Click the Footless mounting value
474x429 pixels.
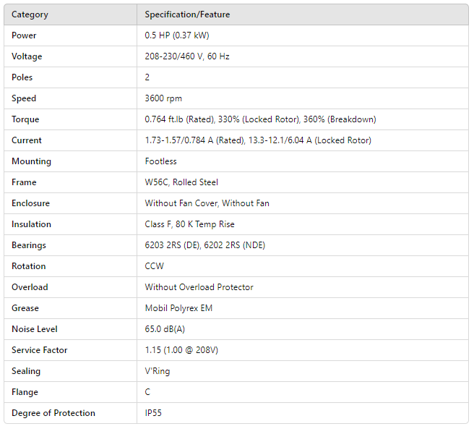coord(161,161)
